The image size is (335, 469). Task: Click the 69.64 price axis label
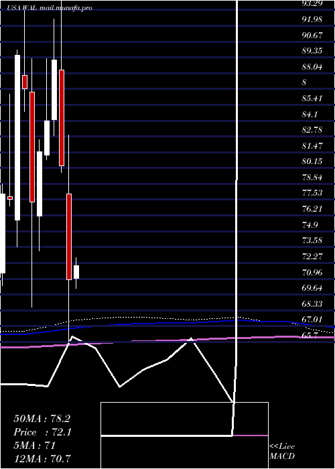[x=312, y=287]
